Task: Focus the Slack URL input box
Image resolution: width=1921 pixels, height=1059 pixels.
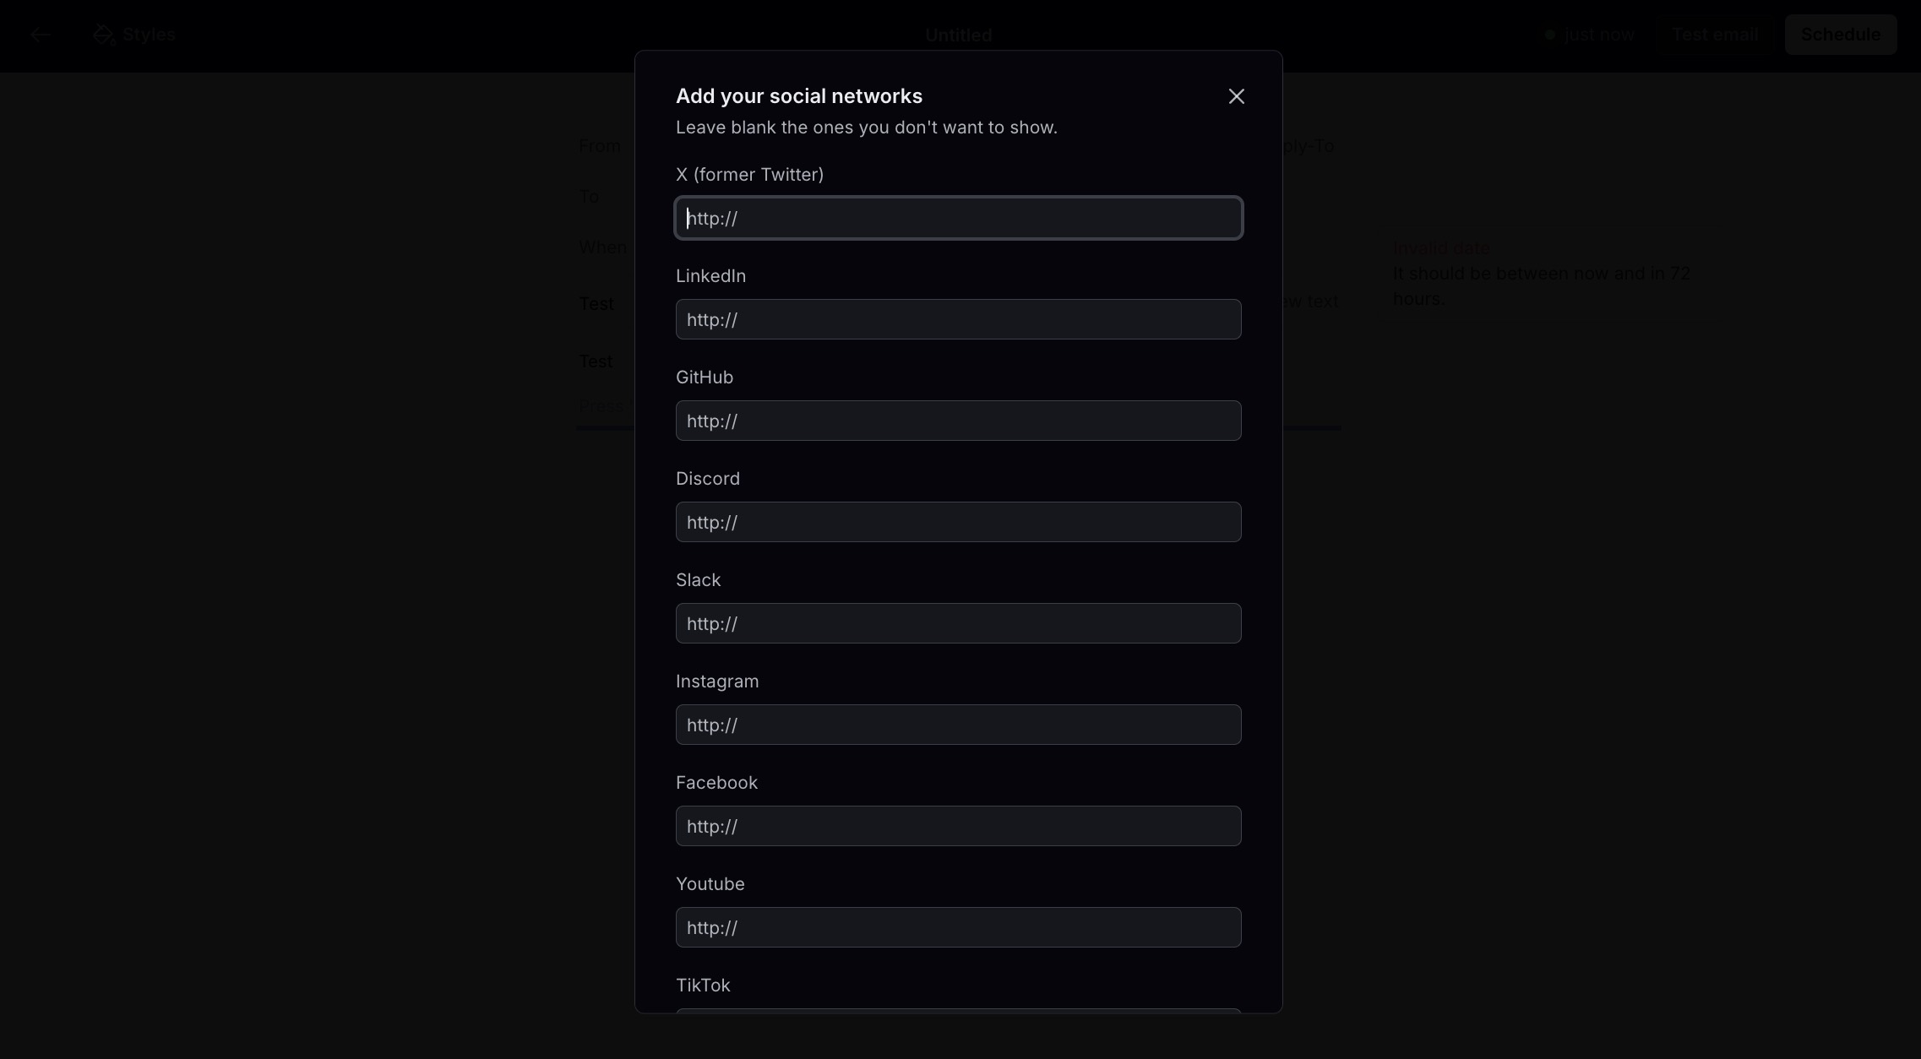Action: coord(958,624)
